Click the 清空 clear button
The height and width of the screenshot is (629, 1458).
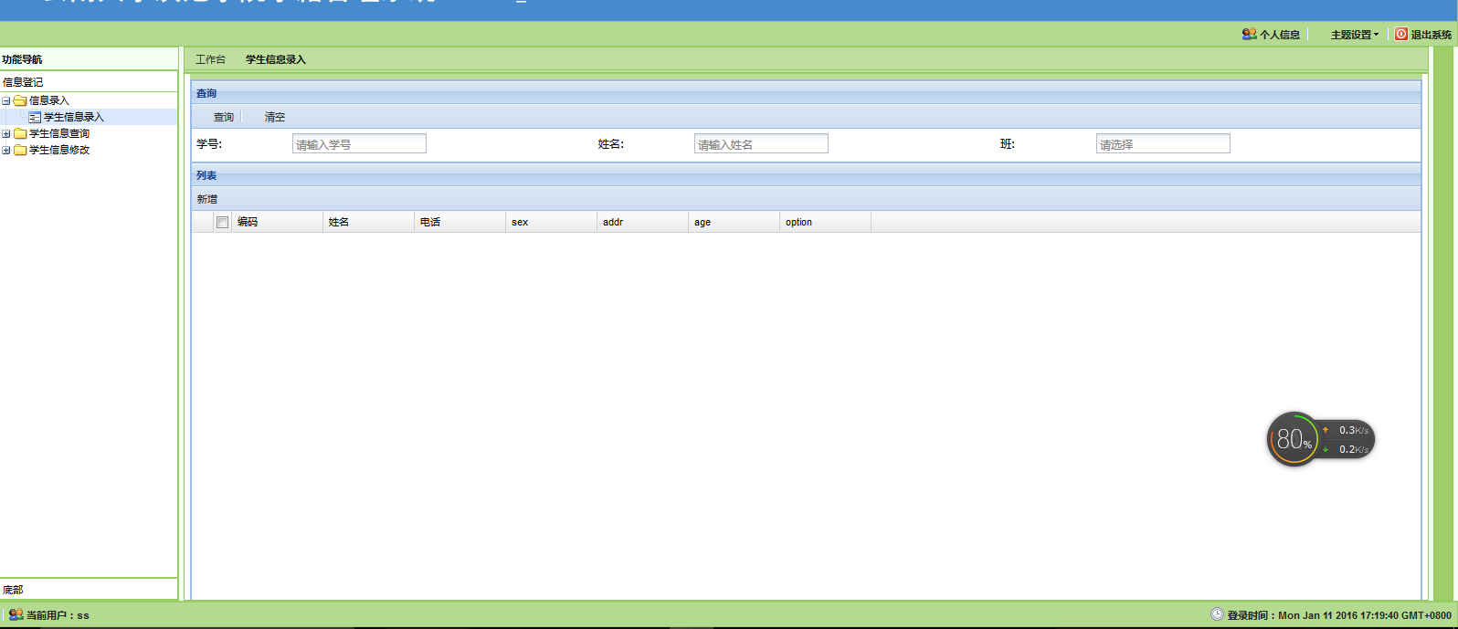275,117
